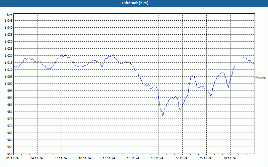
Task: Select the 1.005 y-axis label
Action: pos(9,77)
